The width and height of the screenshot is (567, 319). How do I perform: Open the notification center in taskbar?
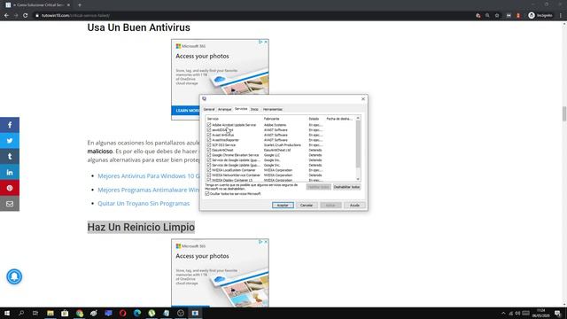coord(557,313)
